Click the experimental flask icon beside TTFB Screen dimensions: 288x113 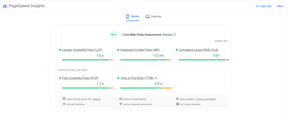156,78
